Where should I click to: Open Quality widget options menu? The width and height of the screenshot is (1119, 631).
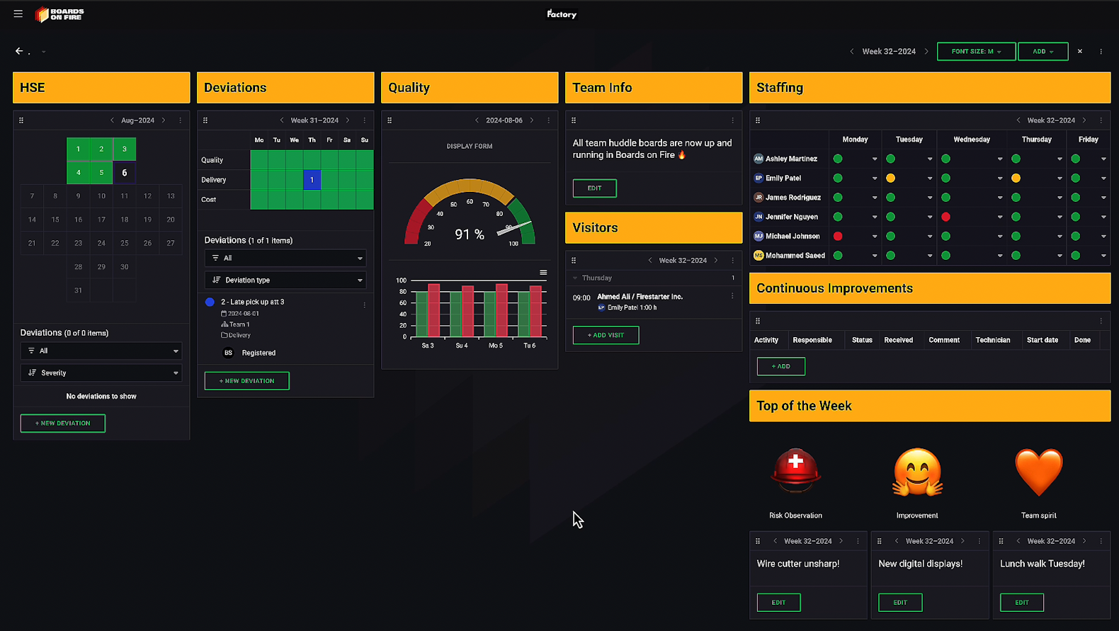click(x=549, y=120)
